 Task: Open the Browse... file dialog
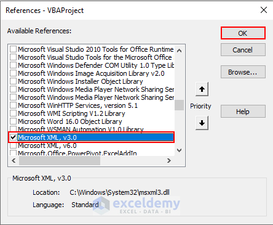[x=243, y=72]
